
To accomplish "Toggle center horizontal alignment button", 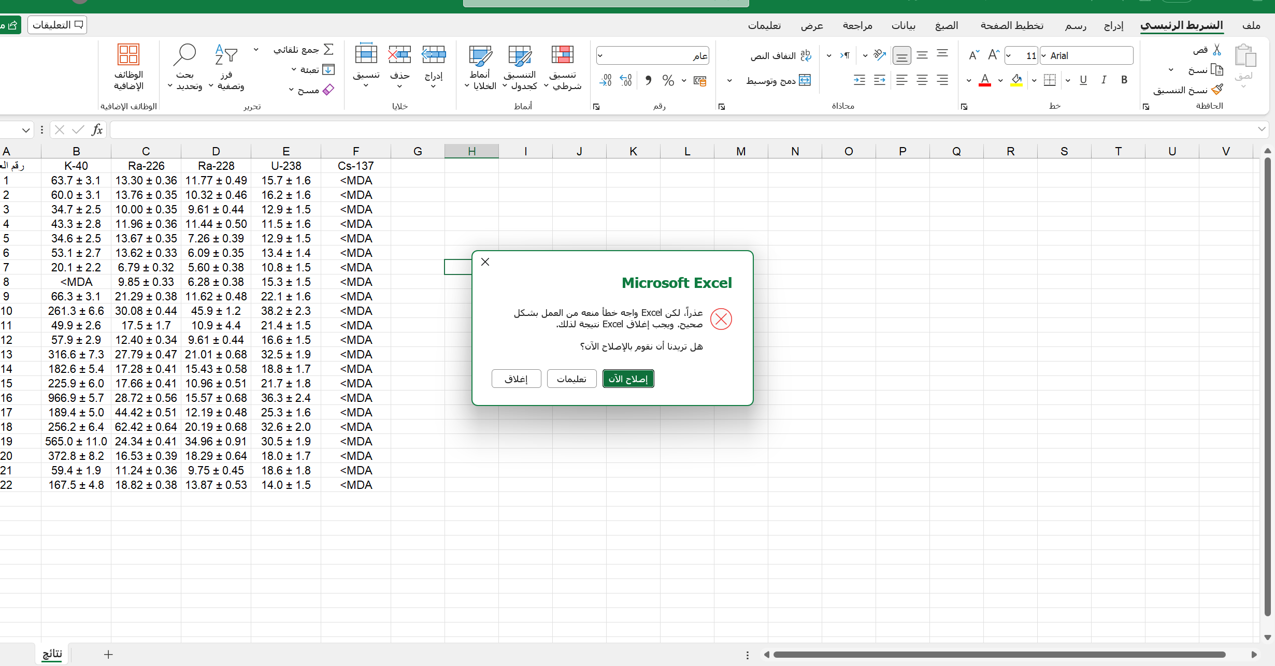I will click(x=922, y=80).
